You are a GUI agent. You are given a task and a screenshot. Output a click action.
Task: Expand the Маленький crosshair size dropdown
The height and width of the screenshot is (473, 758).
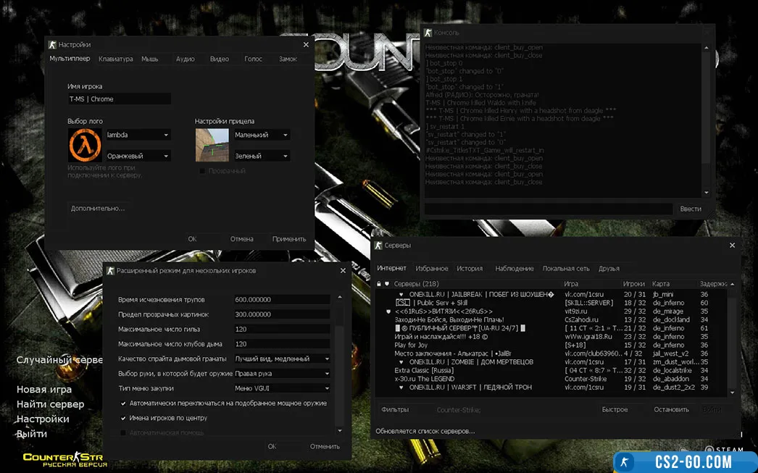pos(261,135)
